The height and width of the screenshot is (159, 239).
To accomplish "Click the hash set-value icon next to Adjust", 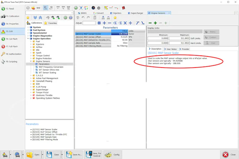I will pyautogui.click(x=99, y=23).
